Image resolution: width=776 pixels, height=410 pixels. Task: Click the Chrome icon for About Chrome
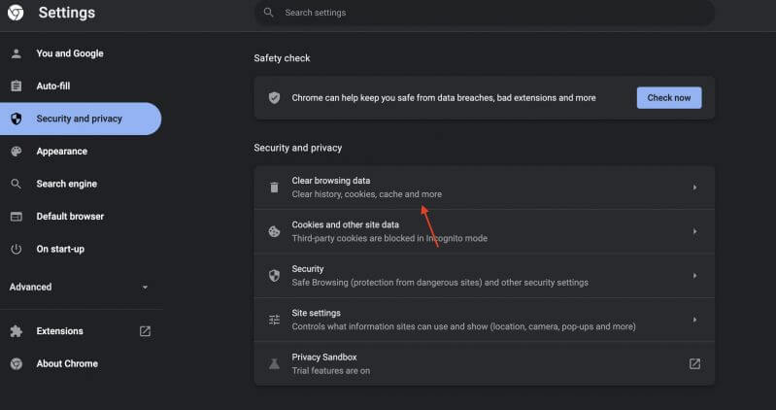coord(17,364)
